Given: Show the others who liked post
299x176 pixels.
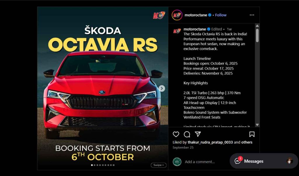Looking at the screenshot, I should pyautogui.click(x=247, y=142).
